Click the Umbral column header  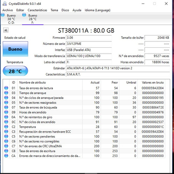[128, 82]
